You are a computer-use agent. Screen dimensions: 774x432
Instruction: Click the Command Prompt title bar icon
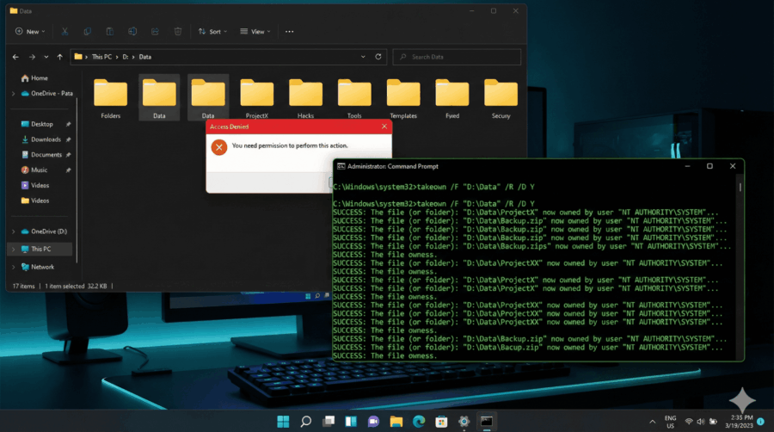pos(341,166)
